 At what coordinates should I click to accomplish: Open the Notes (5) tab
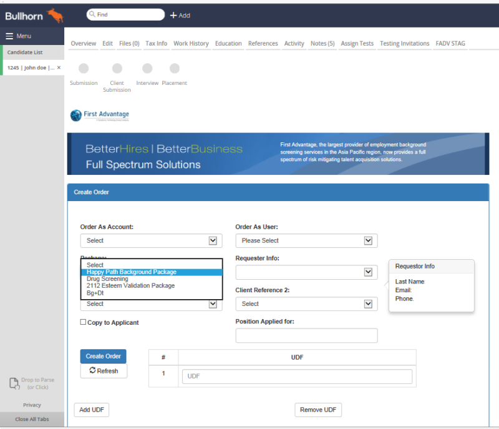point(322,43)
